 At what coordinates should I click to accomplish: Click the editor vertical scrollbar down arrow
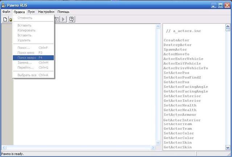click(x=158, y=143)
